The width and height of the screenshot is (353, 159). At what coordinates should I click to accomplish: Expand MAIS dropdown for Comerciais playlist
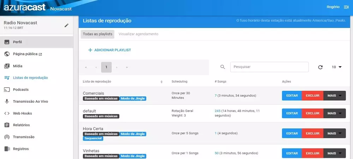[x=334, y=96]
